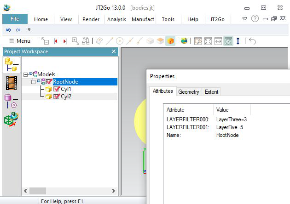Select the Models tree item
Screen dimensions: 290x204
click(x=46, y=74)
